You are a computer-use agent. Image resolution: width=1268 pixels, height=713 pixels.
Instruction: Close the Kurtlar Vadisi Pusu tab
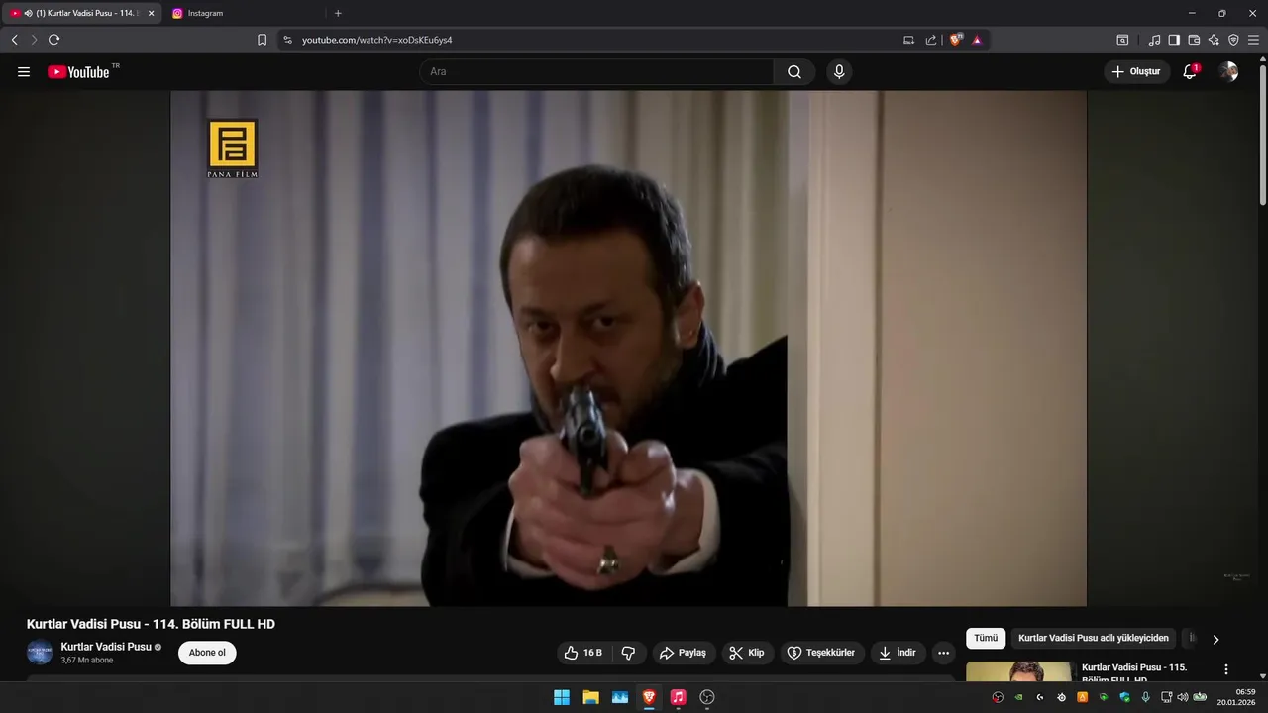tap(151, 13)
